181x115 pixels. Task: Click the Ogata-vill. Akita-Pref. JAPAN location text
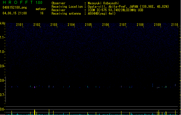128,7
